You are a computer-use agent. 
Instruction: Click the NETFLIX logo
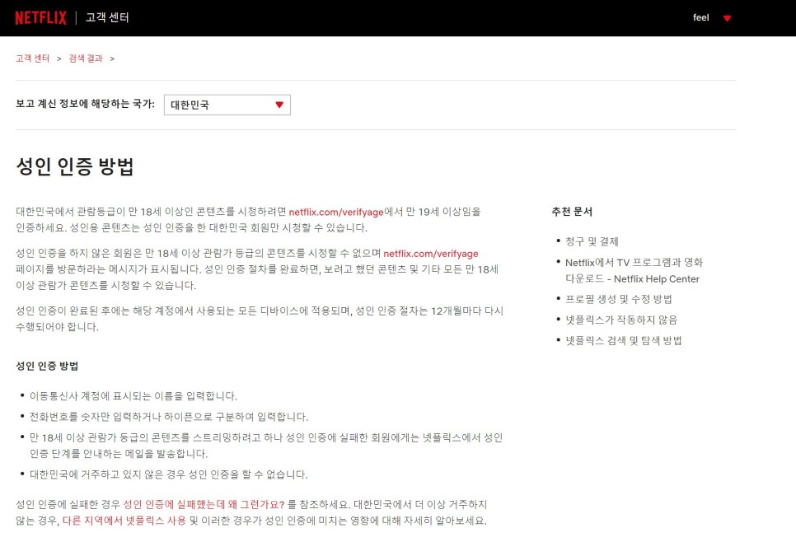tap(40, 18)
